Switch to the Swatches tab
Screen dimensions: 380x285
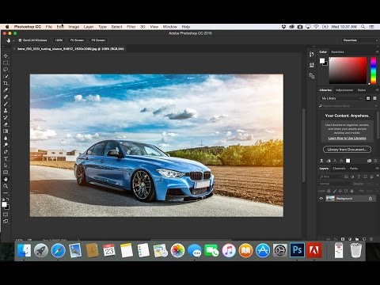click(337, 52)
